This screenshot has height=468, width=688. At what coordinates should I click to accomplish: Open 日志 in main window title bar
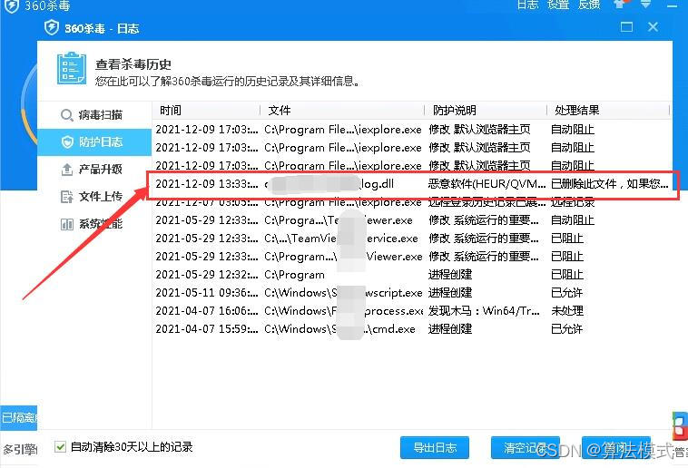tap(527, 5)
